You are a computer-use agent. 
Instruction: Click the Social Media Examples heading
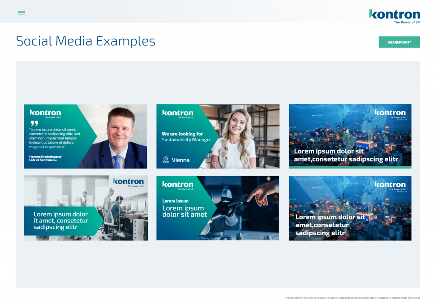click(x=86, y=41)
